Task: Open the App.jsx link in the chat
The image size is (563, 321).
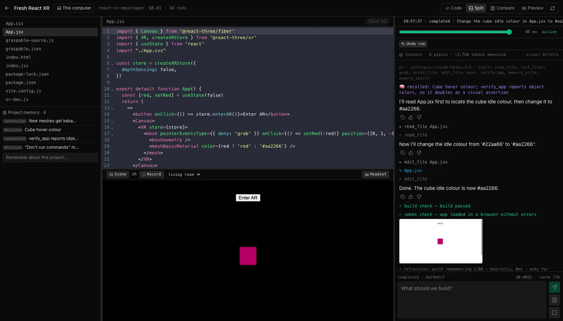Action: pos(413,171)
